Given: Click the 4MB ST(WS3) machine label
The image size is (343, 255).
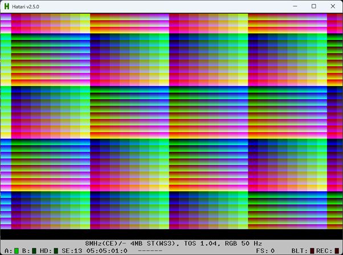Looking at the screenshot, I should click(x=149, y=243).
